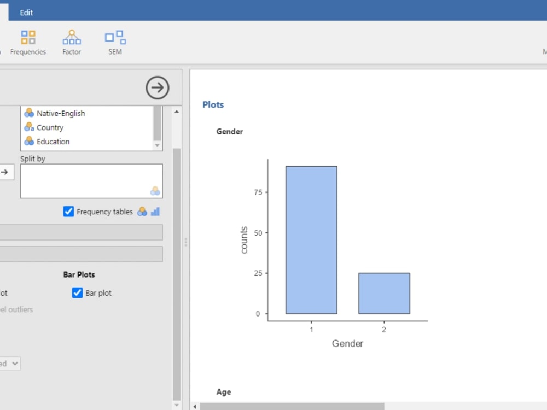Viewport: 547px width, 410px height.
Task: Click the Split by label
Action: (x=33, y=159)
